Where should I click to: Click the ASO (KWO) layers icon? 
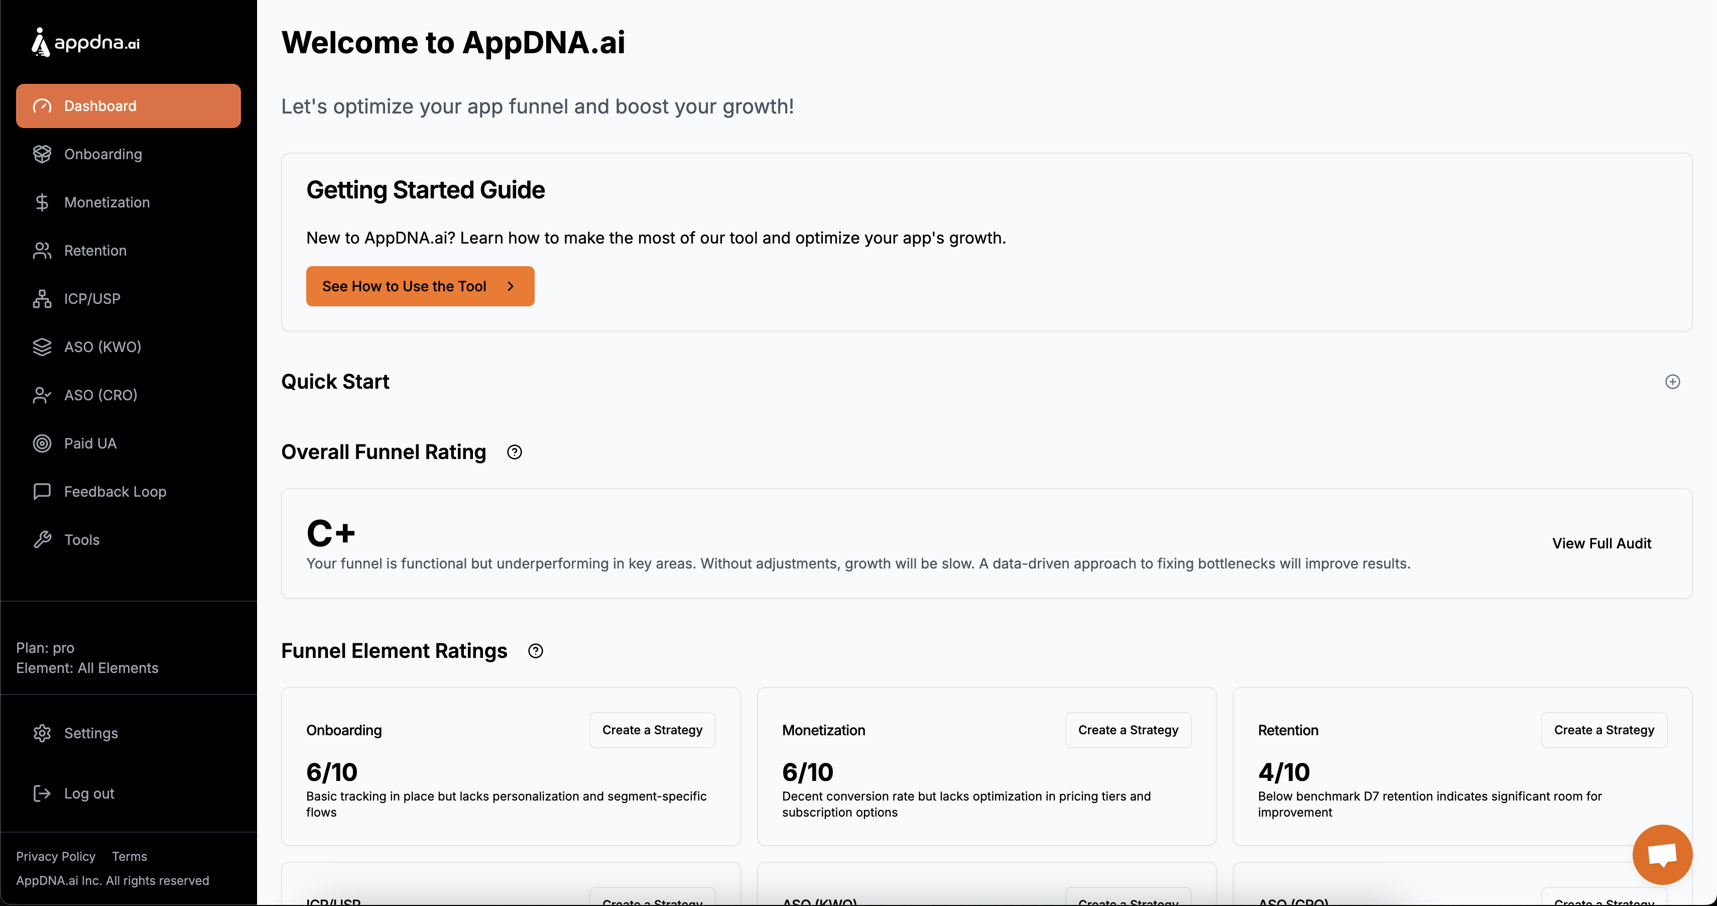coord(42,347)
